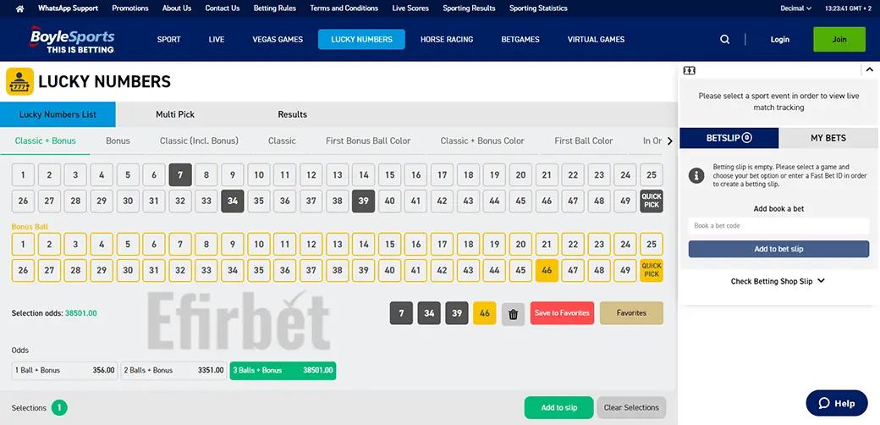Click Clear Selections button
The width and height of the screenshot is (880, 425).
click(x=631, y=407)
